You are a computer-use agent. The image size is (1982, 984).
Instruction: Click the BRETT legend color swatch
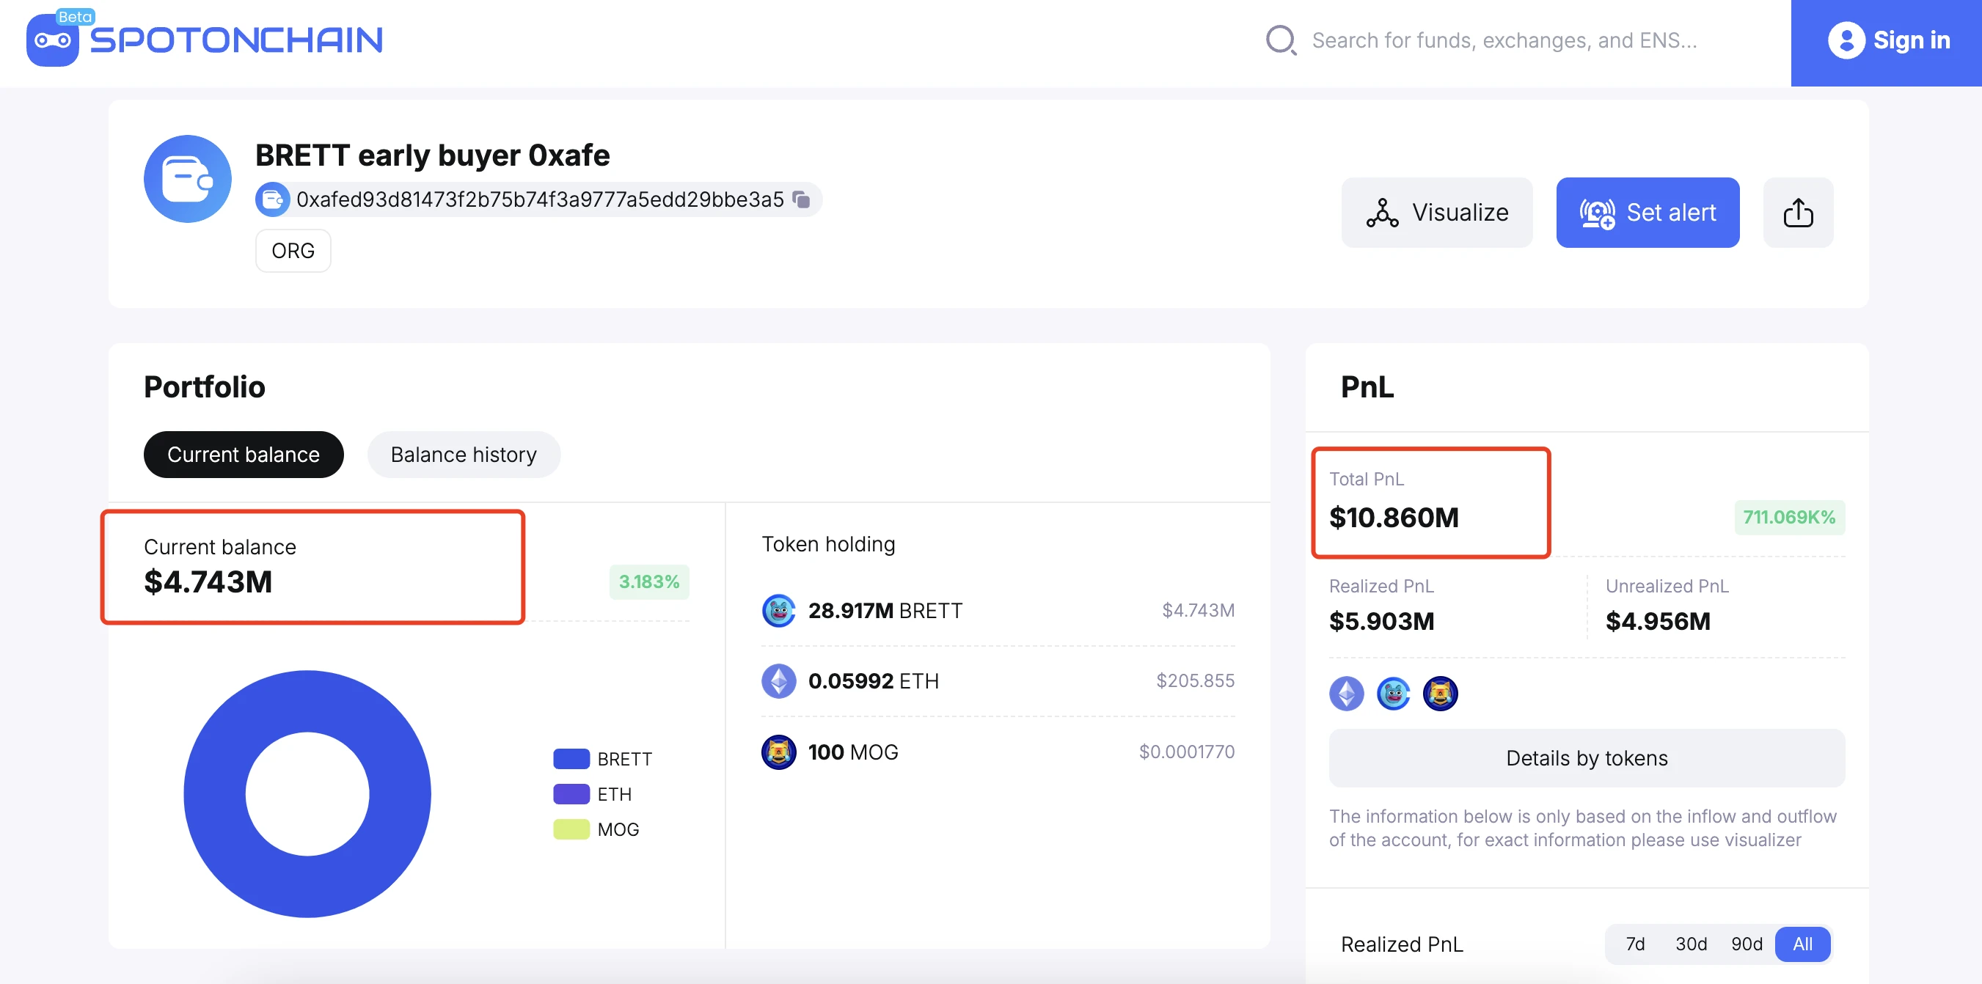coord(571,760)
